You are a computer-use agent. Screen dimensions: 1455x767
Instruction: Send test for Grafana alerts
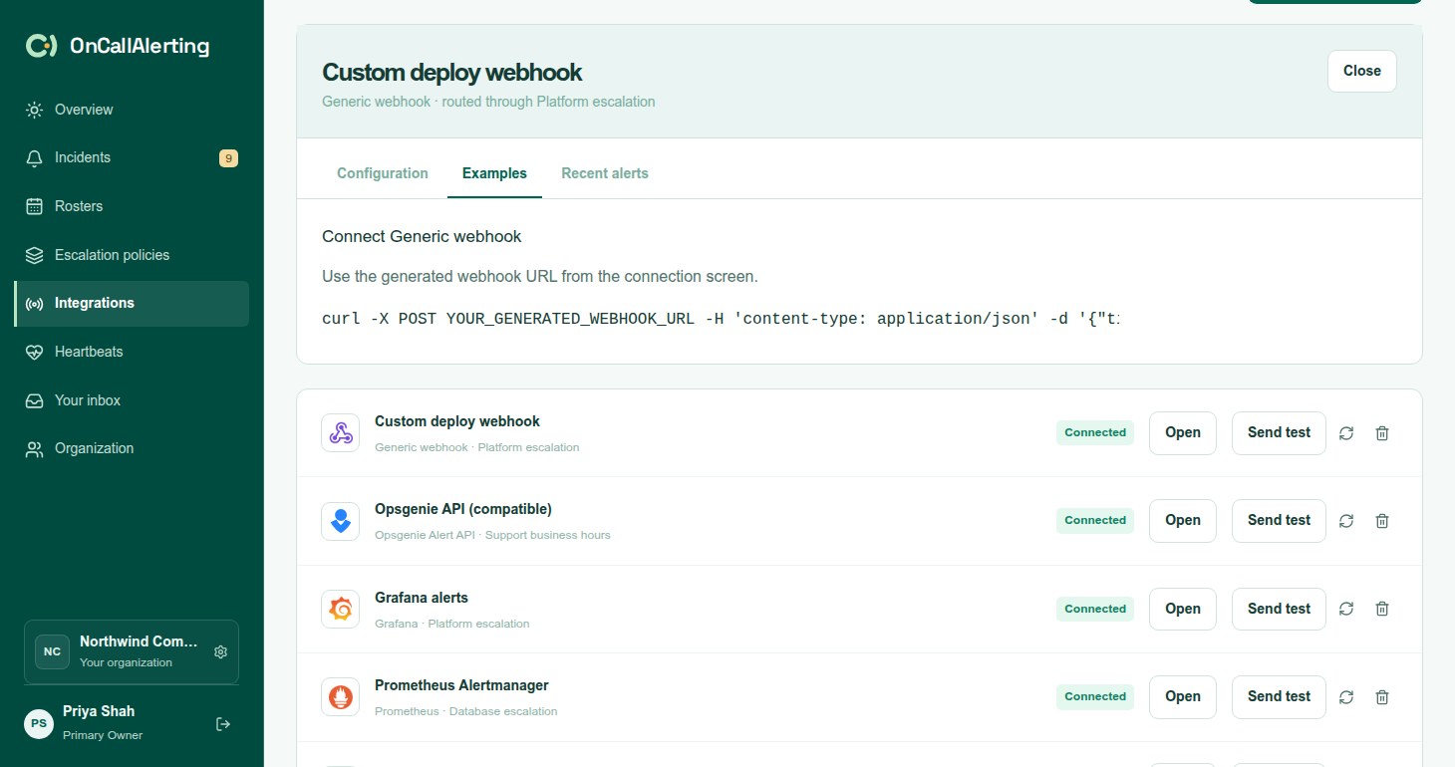[x=1279, y=609]
